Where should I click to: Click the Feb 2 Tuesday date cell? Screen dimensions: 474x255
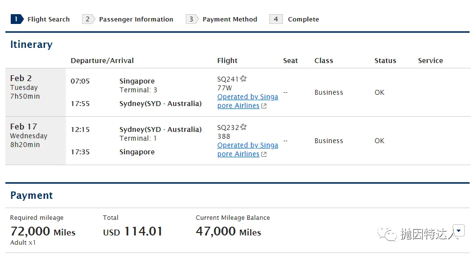35,87
